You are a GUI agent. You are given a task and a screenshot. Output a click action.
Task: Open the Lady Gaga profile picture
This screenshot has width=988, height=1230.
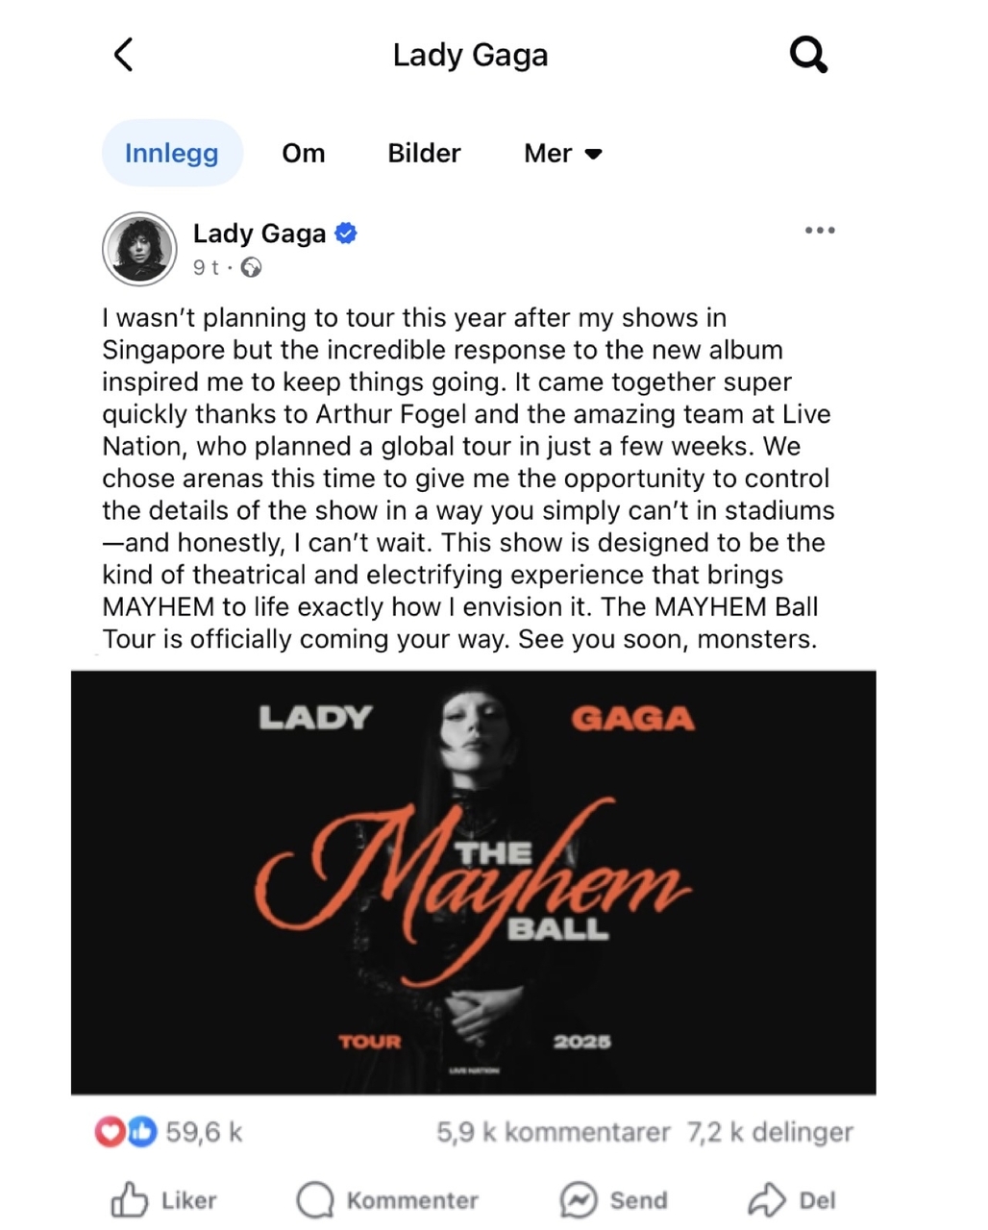click(140, 249)
